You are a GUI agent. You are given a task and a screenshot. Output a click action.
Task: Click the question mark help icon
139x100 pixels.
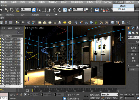(129, 22)
